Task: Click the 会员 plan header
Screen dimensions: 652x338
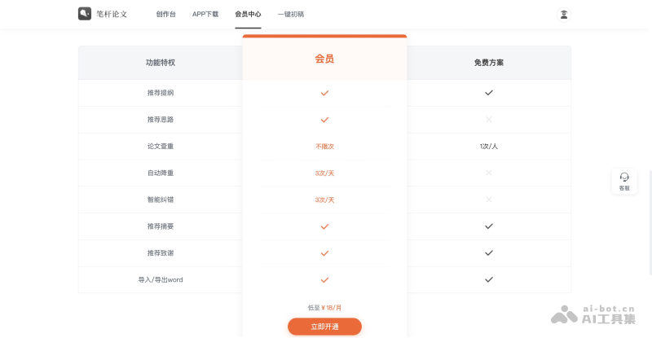Action: (x=324, y=59)
